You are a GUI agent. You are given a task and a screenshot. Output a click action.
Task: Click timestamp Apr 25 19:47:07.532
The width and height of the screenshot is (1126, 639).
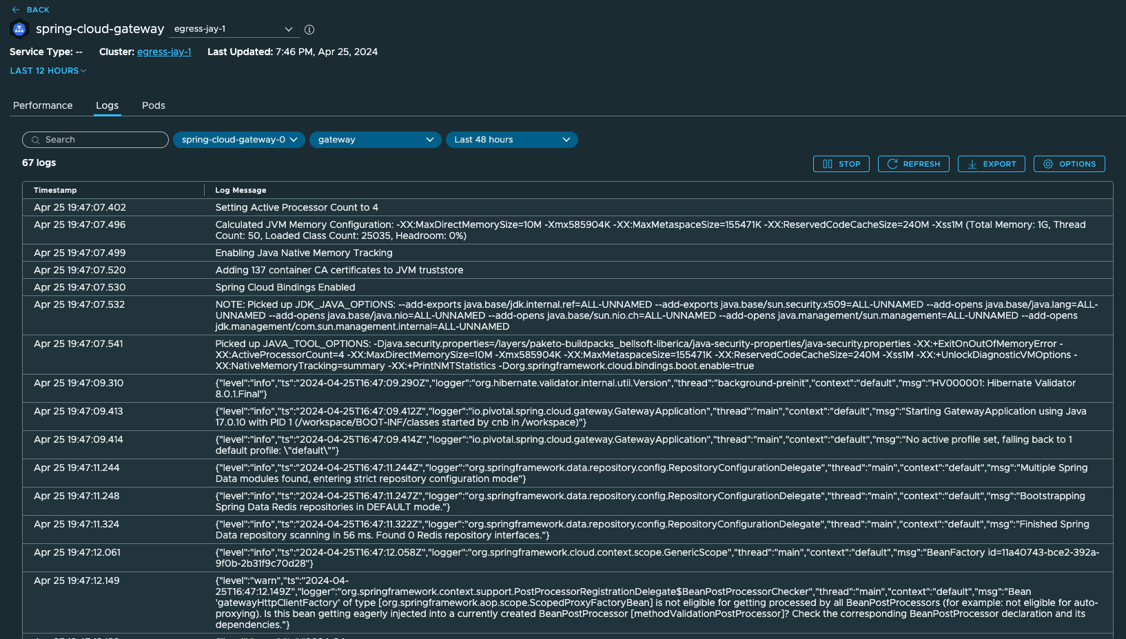79,304
